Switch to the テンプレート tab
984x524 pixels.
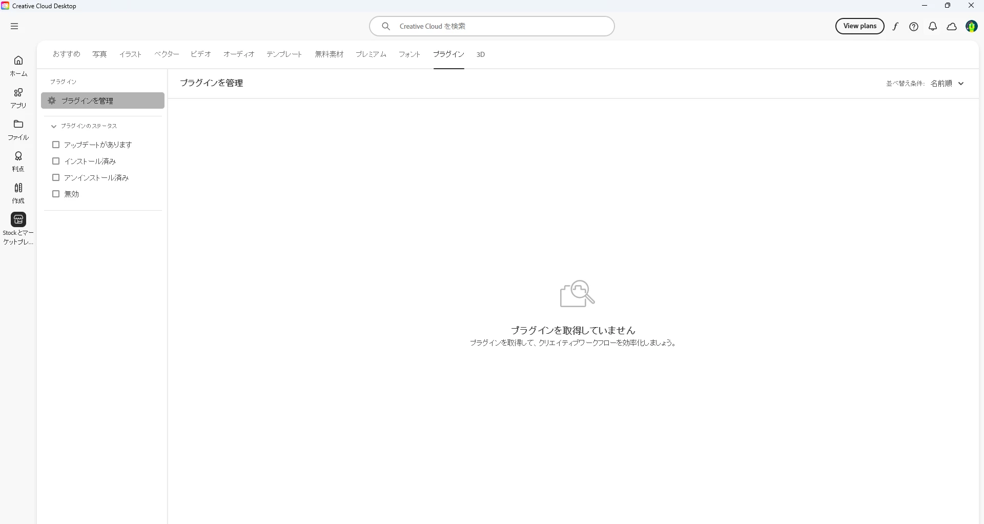coord(284,54)
